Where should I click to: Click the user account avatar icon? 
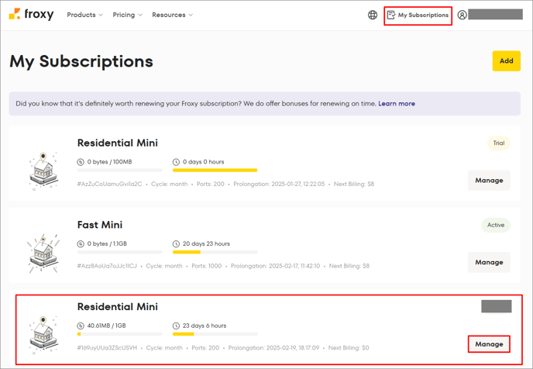(462, 15)
